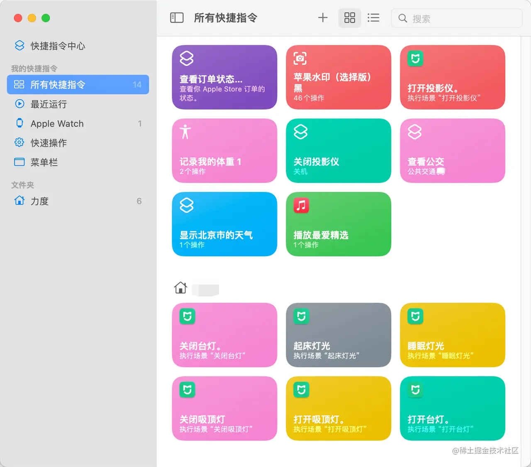This screenshot has height=467, width=531.
Task: Click layers icon on 显示北京市的天气 card
Action: click(187, 205)
